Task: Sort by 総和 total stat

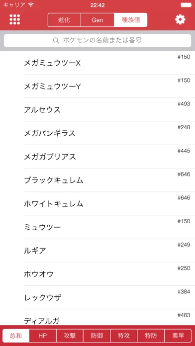Action: click(16, 336)
